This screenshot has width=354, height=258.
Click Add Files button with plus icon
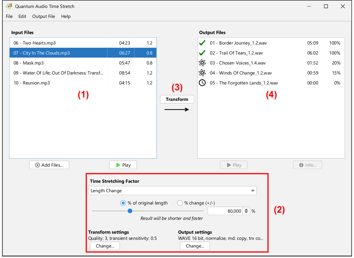click(49, 165)
